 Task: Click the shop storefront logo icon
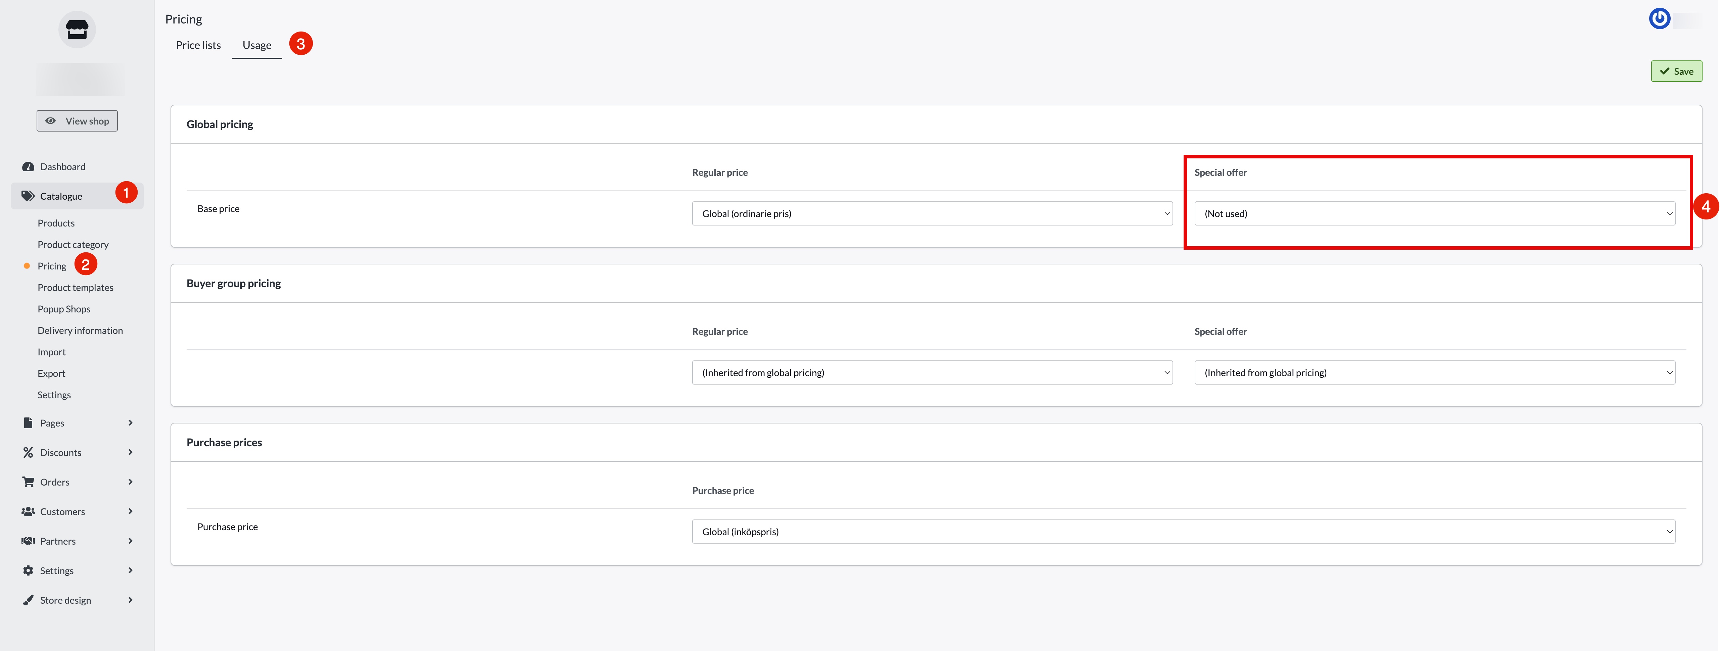77,30
